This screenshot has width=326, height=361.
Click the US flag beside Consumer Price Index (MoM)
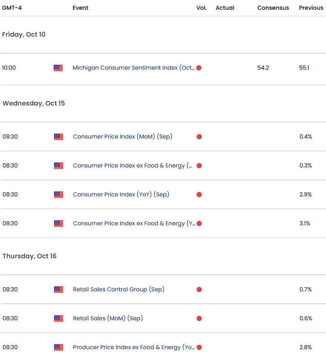(59, 137)
